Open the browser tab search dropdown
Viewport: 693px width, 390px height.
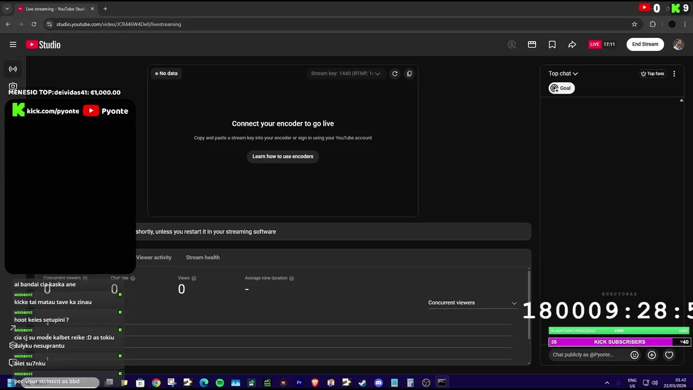(7, 9)
